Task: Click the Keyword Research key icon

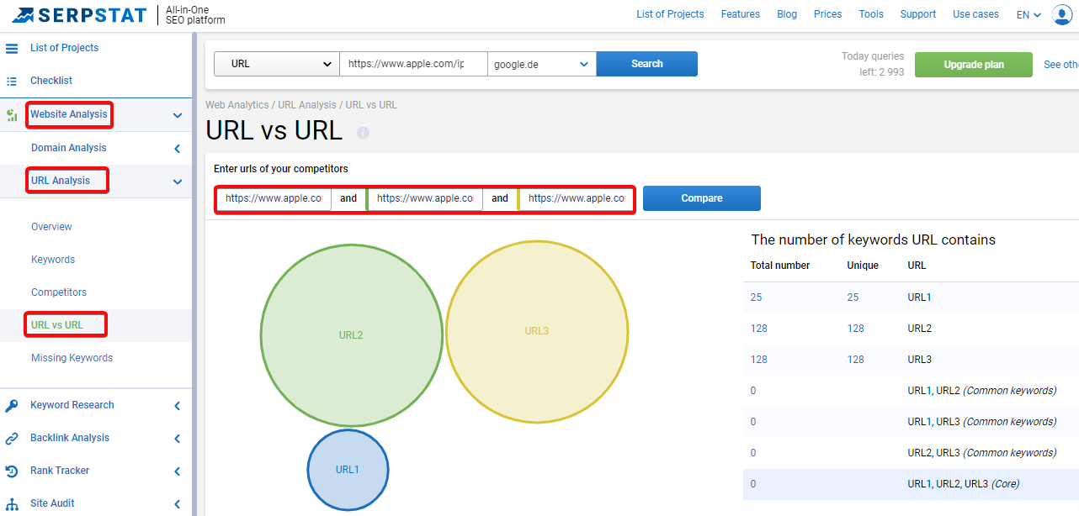Action: [x=12, y=405]
